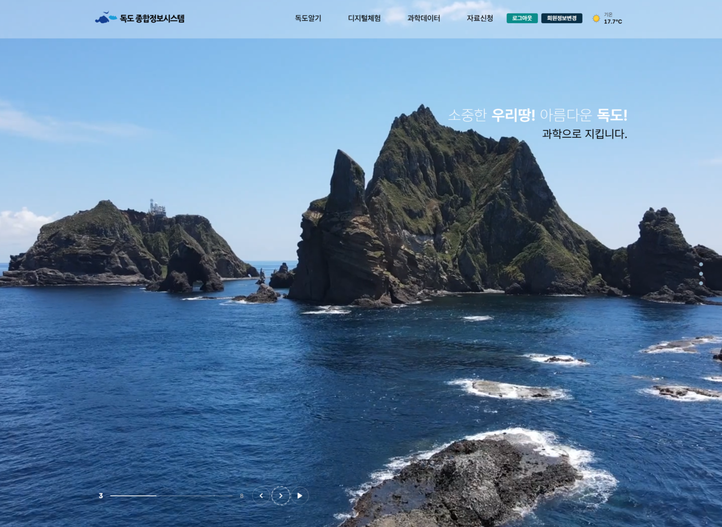Click the 회원정보변경 button
722x527 pixels.
[562, 18]
